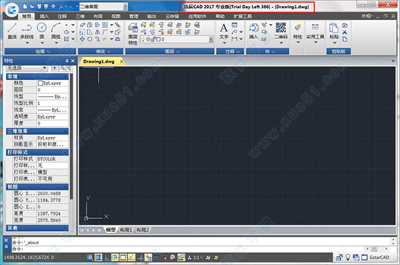The width and height of the screenshot is (400, 265).
Task: Switch to the Output (输出) ribbon tab
Action: (x=151, y=17)
